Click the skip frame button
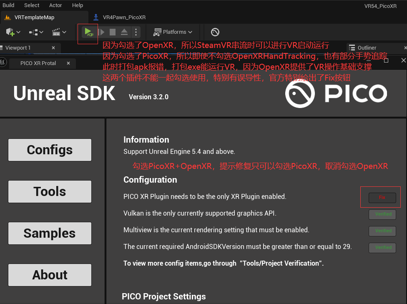This screenshot has height=304, width=407. click(101, 32)
